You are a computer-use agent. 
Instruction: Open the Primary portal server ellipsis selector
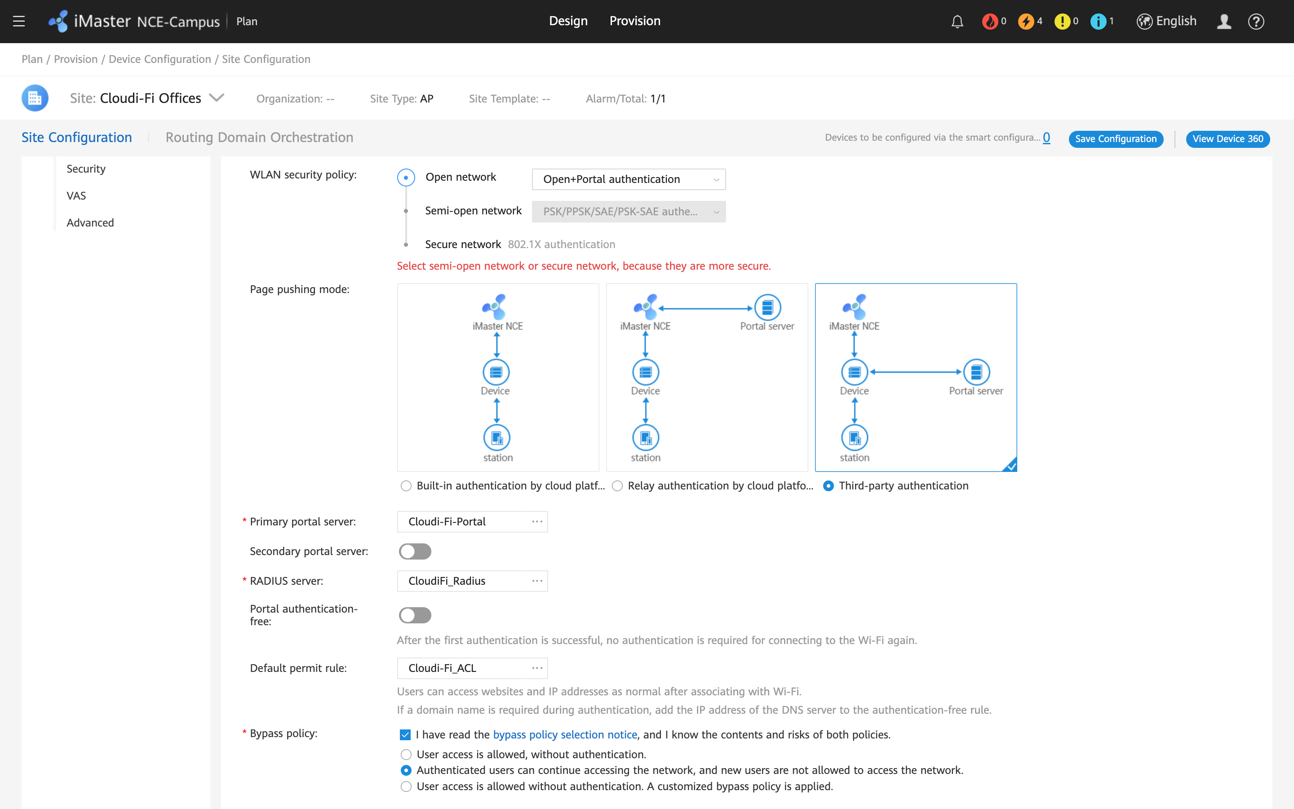pyautogui.click(x=536, y=522)
